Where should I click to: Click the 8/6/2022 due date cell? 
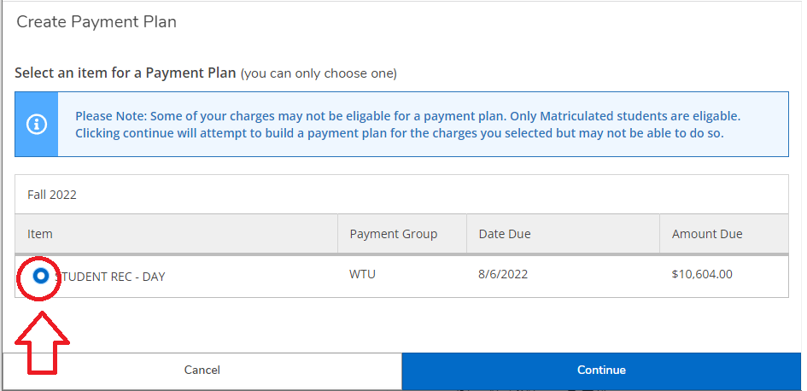click(x=503, y=274)
